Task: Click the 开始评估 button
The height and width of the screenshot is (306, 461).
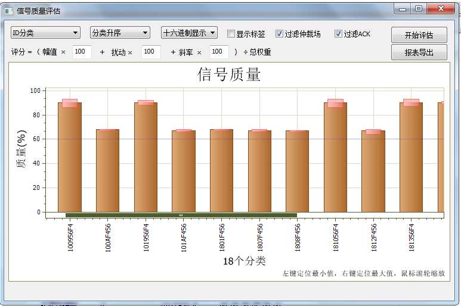Action: coord(419,35)
